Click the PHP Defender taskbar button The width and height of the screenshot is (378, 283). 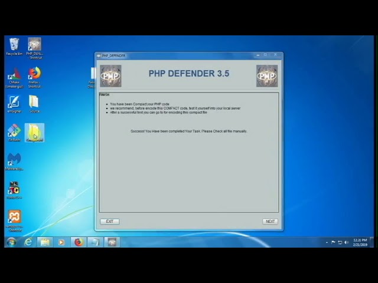coord(112,242)
